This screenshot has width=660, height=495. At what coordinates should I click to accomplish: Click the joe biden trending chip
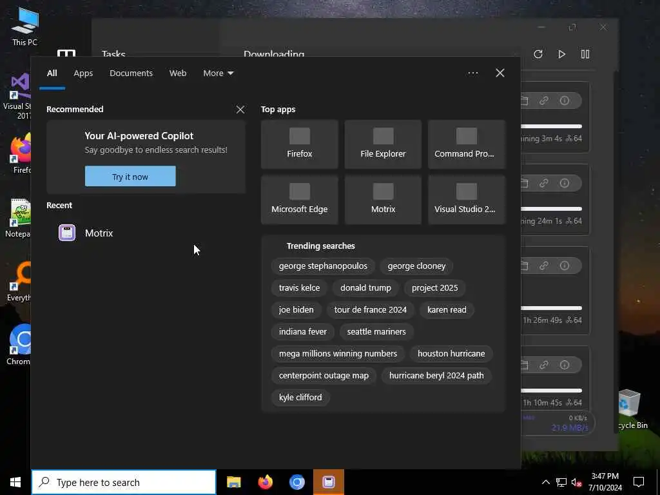coord(296,310)
